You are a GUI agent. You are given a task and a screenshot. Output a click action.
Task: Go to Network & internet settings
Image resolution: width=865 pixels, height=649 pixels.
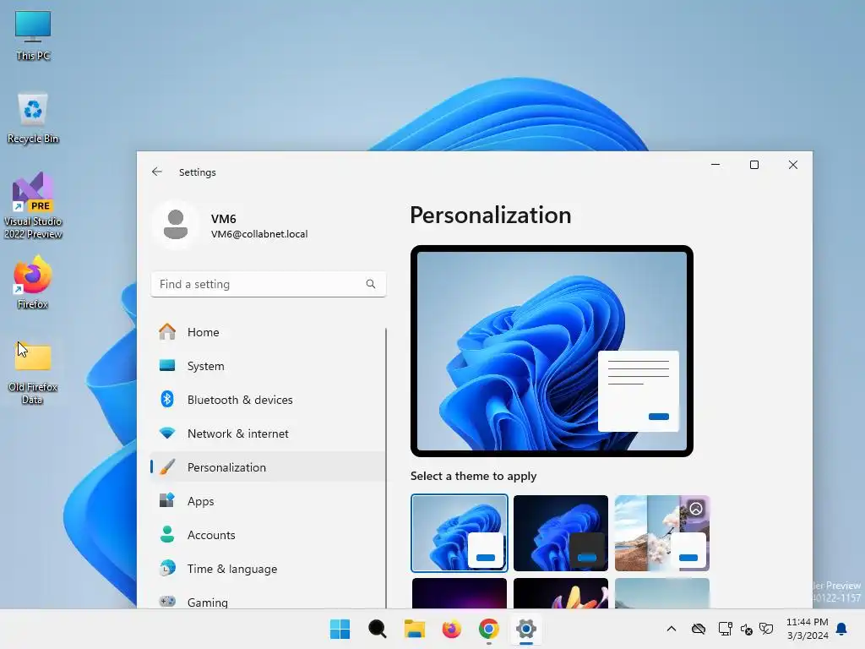pos(268,434)
